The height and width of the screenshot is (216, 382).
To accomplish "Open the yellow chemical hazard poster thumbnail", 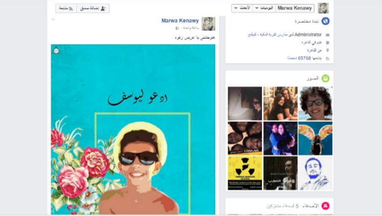I will tap(245, 173).
